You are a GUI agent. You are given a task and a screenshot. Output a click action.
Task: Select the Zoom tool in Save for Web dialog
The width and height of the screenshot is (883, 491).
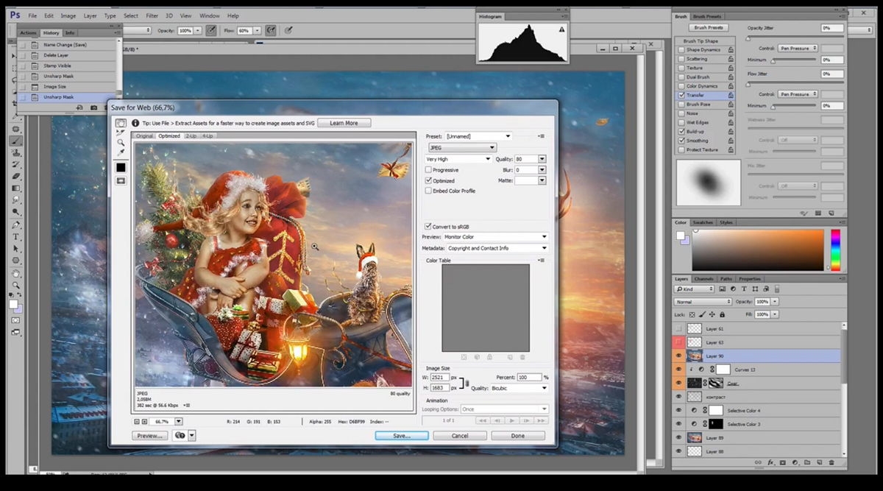click(121, 142)
